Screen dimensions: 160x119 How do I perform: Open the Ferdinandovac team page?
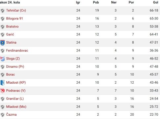click(x=17, y=51)
